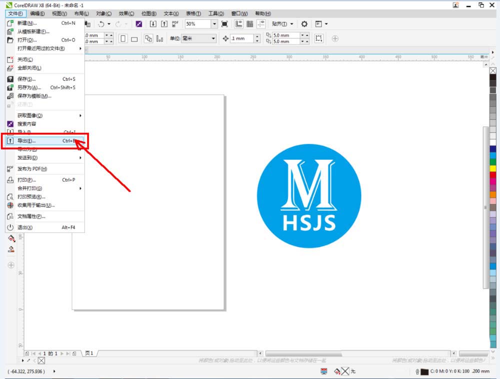The image size is (500, 379).
Task: Choose 新建 from File menu
Action: [44, 23]
